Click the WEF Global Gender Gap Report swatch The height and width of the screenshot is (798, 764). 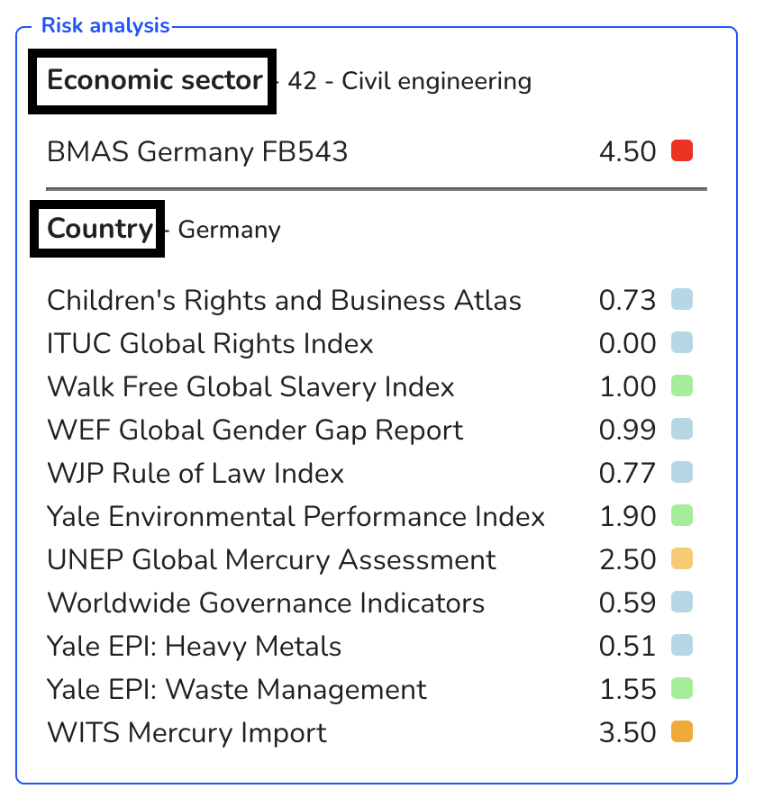(x=681, y=429)
